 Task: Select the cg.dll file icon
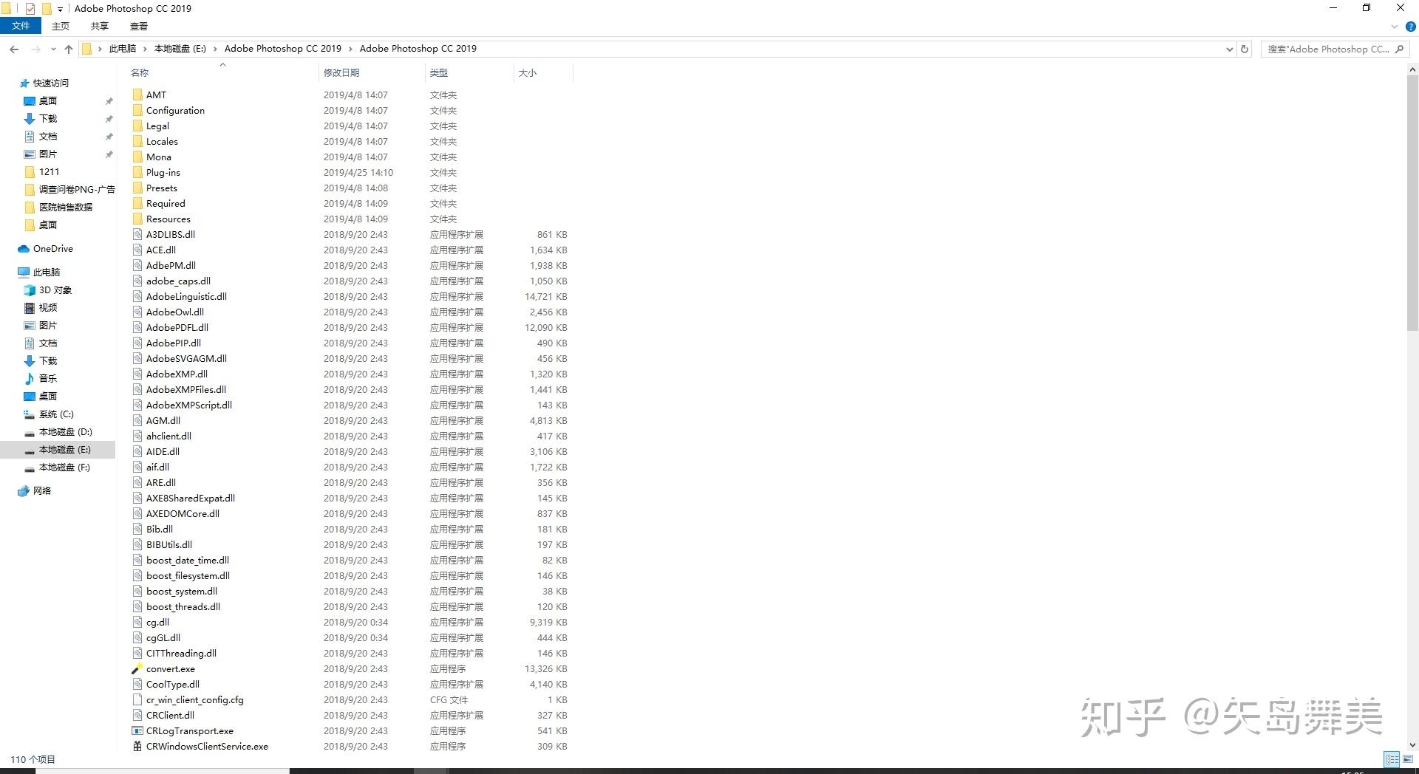pos(137,622)
